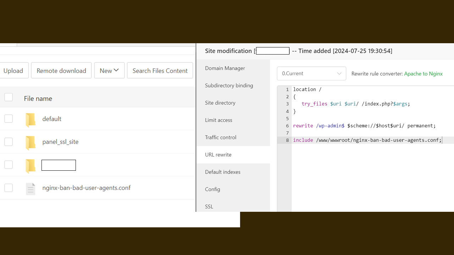
Task: Switch to the SSL tab
Action: tap(209, 206)
